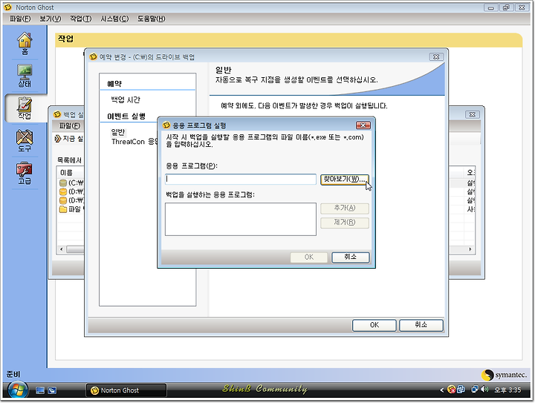Open 파일(F) menu in backup window
Image resolution: width=535 pixels, height=403 pixels.
click(x=70, y=125)
